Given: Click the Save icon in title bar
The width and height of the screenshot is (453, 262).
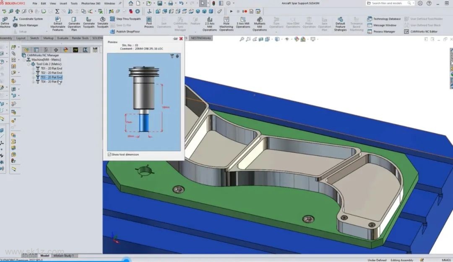Looking at the screenshot, I should click(160, 3).
